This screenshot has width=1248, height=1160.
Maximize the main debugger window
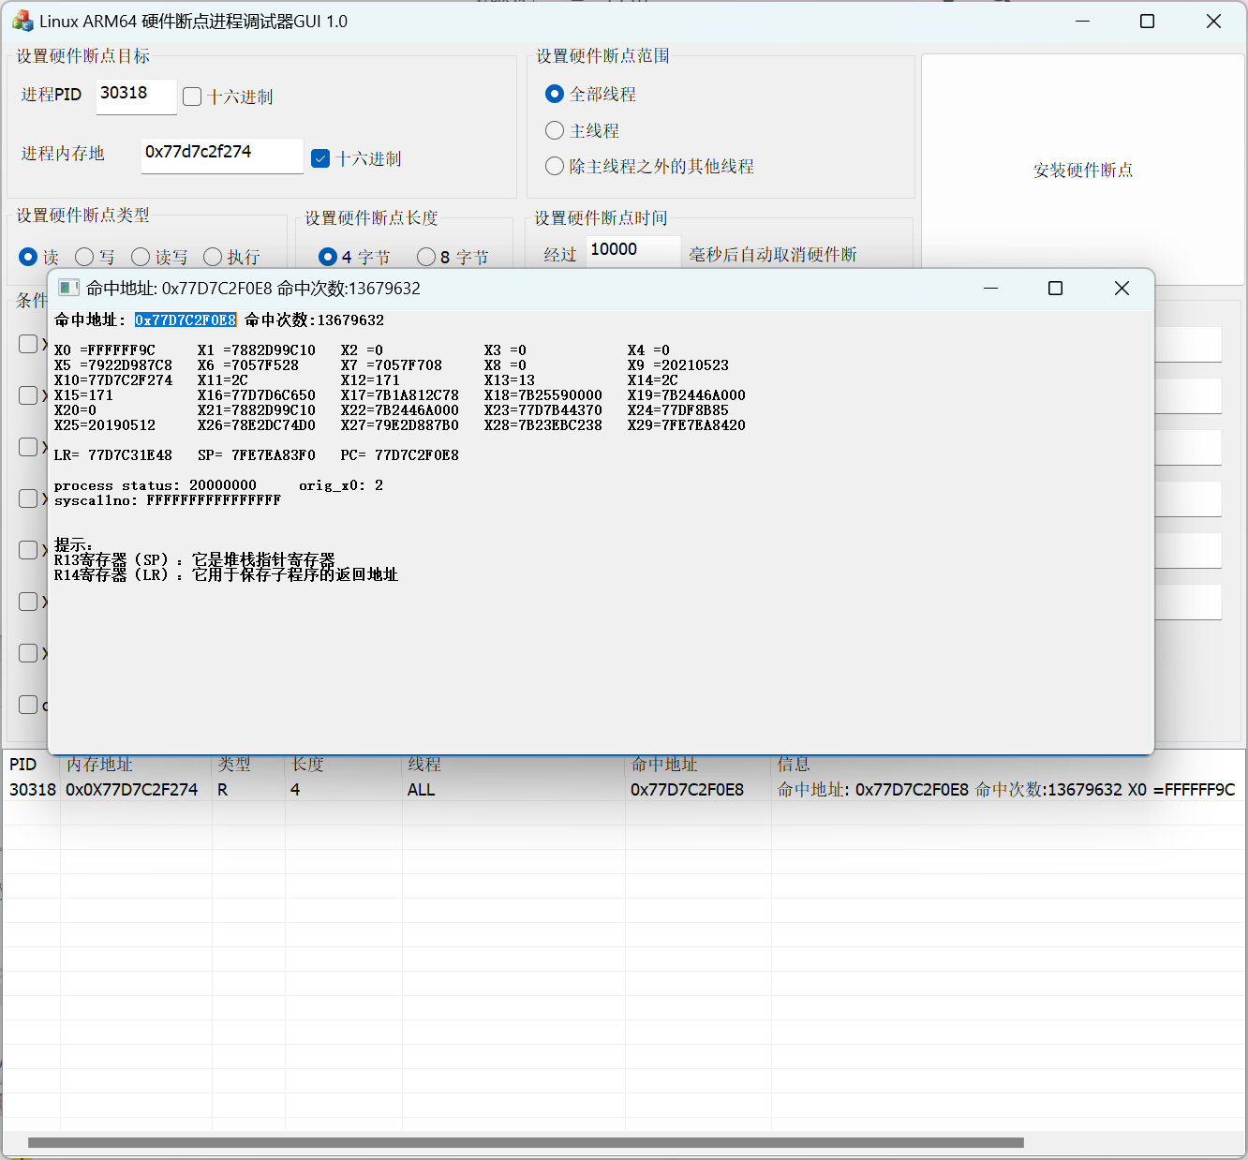coord(1147,22)
